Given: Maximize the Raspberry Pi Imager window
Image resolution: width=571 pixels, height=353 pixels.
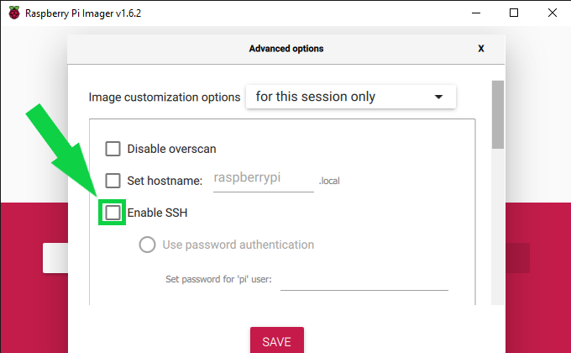Looking at the screenshot, I should [514, 13].
